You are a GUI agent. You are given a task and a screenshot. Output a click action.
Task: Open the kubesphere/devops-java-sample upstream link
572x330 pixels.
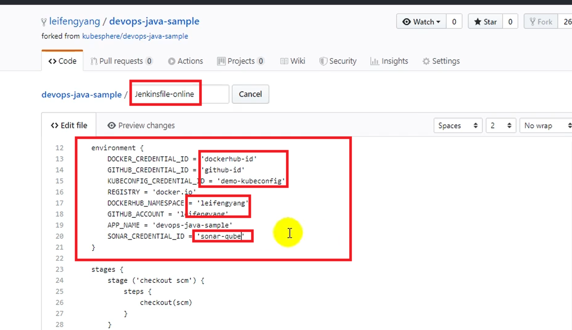click(x=135, y=36)
